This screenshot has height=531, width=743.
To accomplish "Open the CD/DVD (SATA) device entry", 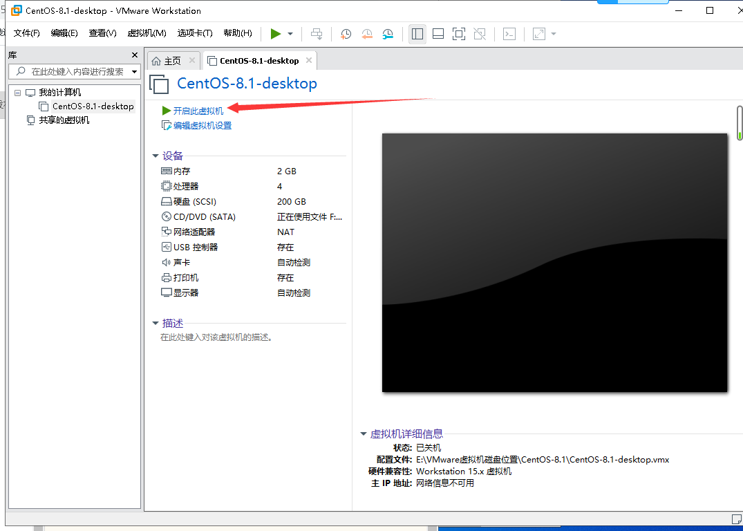I will point(198,216).
